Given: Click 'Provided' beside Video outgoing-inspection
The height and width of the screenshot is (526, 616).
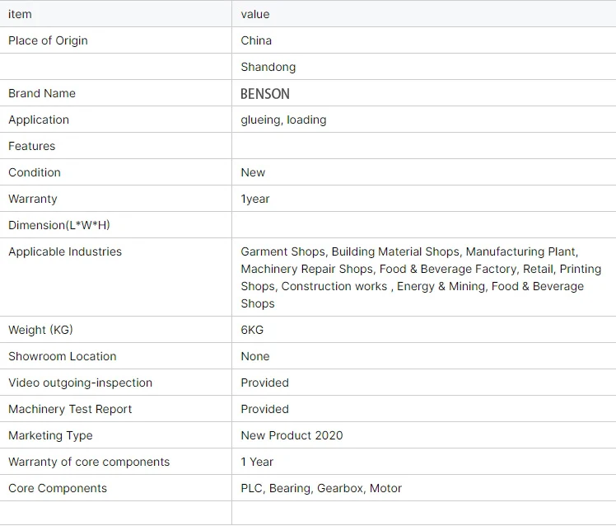Looking at the screenshot, I should point(265,383).
